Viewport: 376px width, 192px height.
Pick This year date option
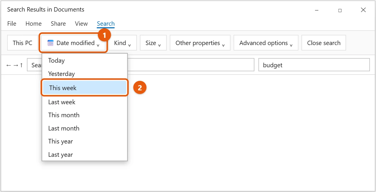point(85,141)
